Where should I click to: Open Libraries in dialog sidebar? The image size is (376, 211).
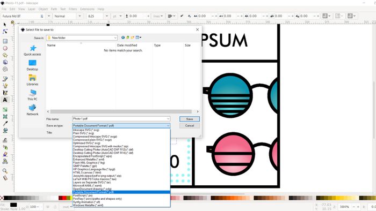tap(32, 80)
